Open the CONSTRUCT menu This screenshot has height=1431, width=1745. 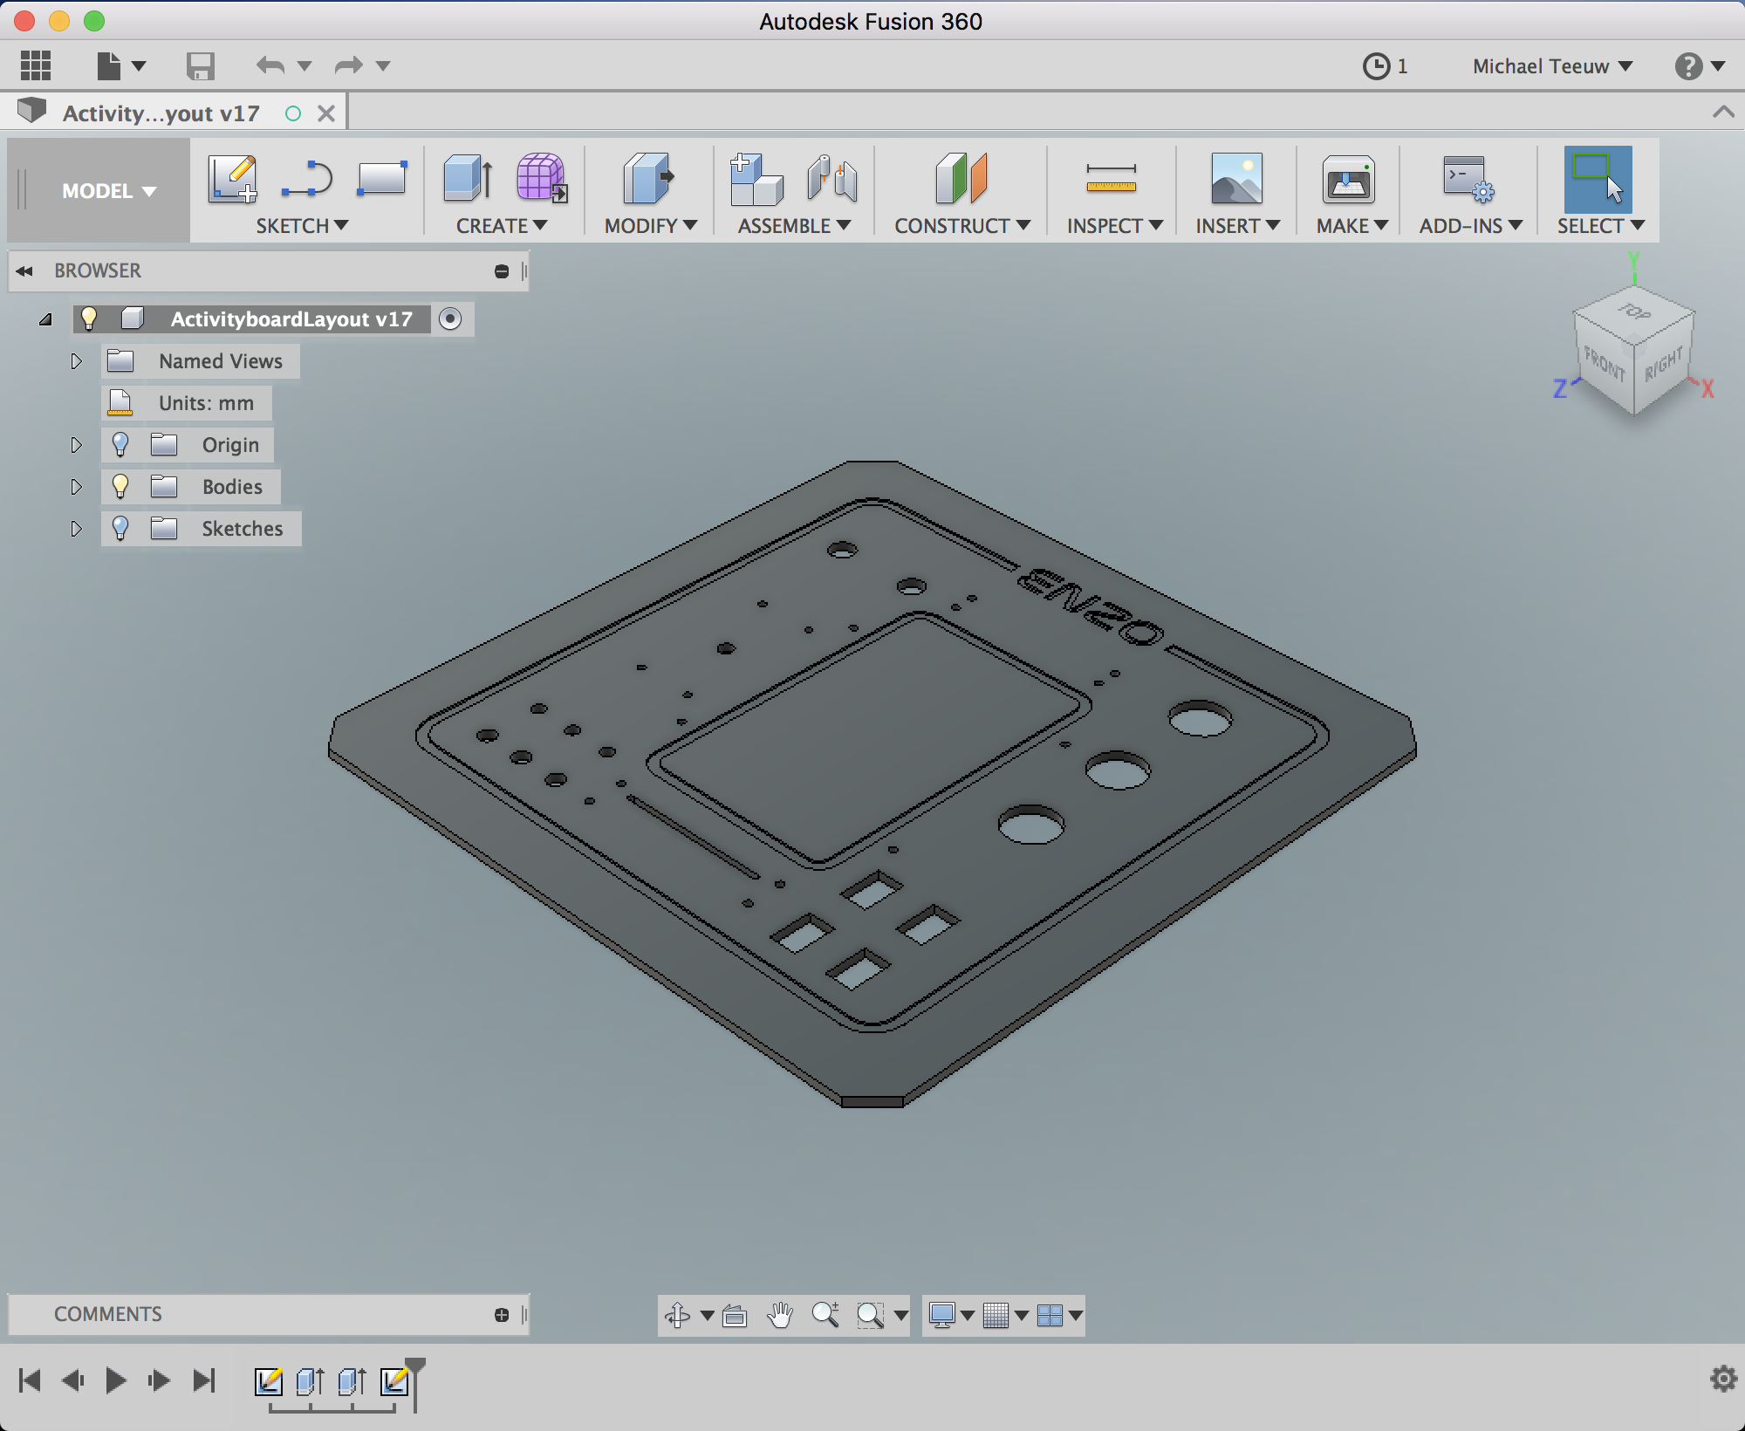[961, 226]
